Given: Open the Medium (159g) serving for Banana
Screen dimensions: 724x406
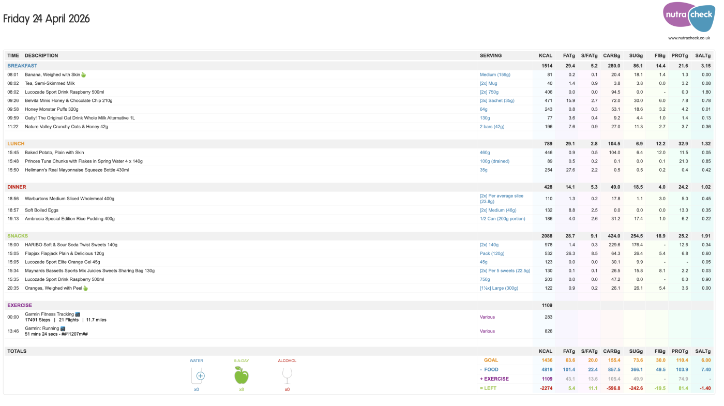Looking at the screenshot, I should [495, 74].
